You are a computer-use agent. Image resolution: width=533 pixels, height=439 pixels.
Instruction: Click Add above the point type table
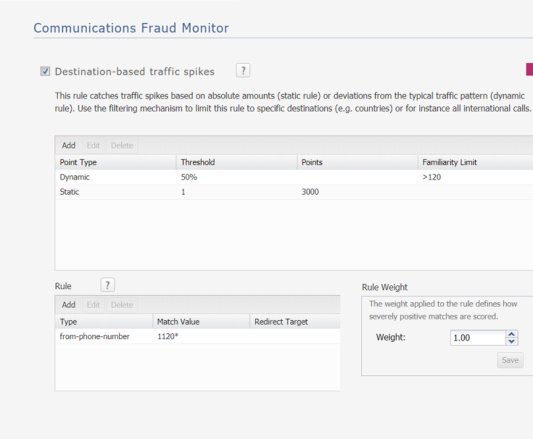coord(68,145)
